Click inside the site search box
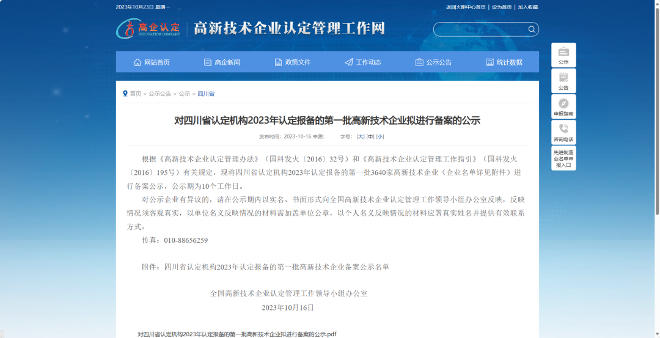660x338 pixels. 480,29
